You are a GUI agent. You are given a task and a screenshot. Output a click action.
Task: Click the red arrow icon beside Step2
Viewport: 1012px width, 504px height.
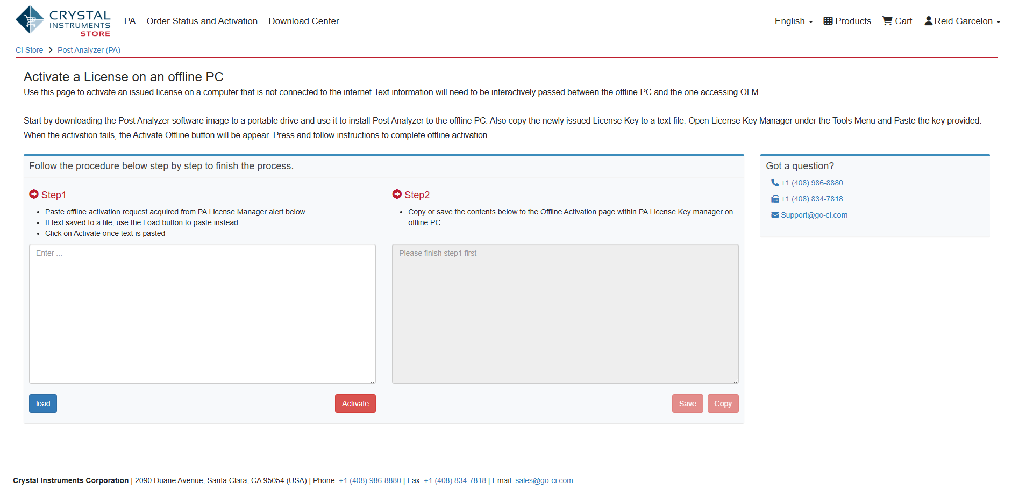[x=397, y=195]
